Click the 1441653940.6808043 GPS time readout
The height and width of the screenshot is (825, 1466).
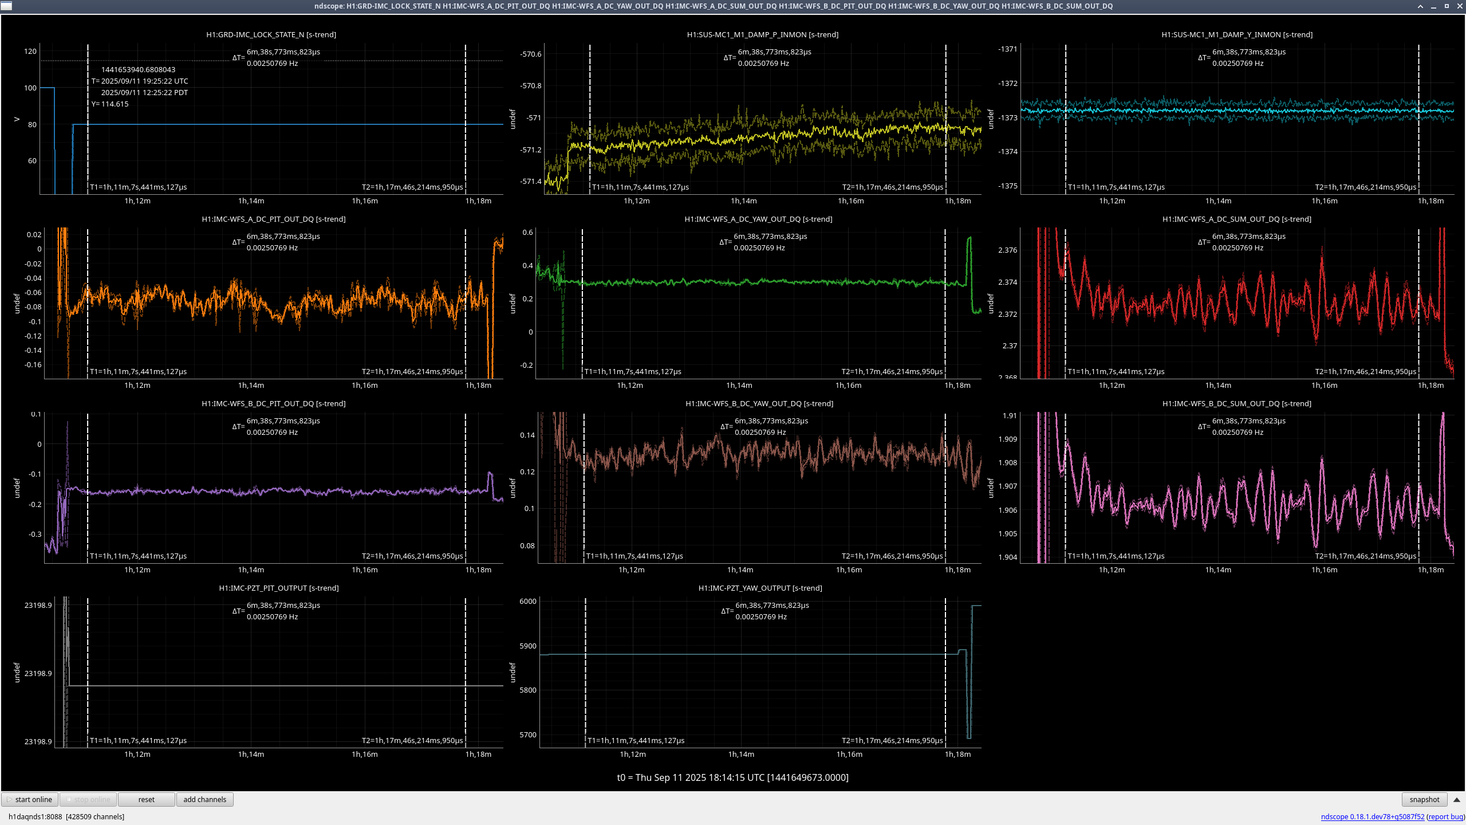coord(138,69)
